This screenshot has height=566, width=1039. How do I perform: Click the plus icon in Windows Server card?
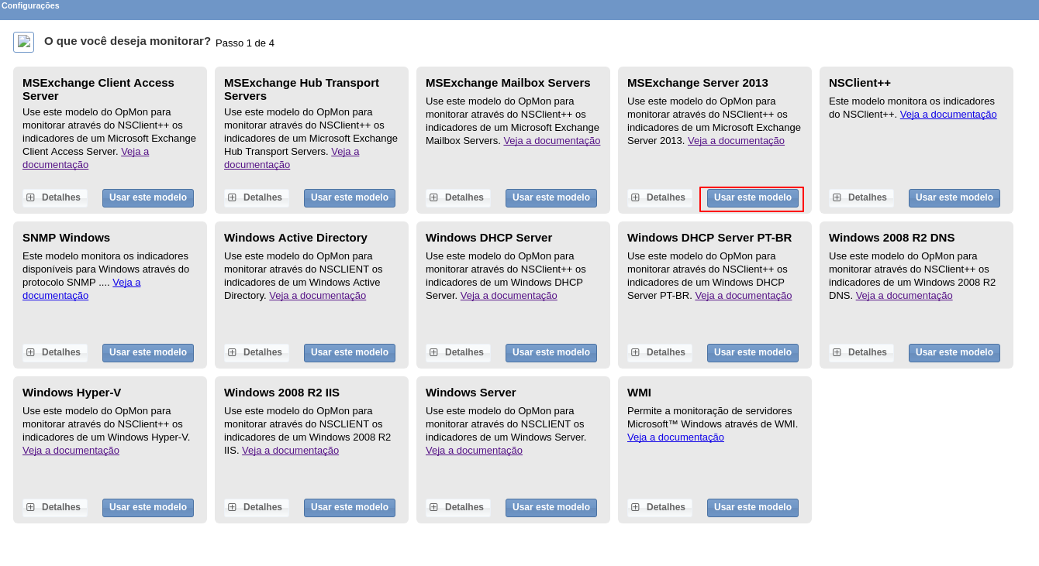point(433,507)
